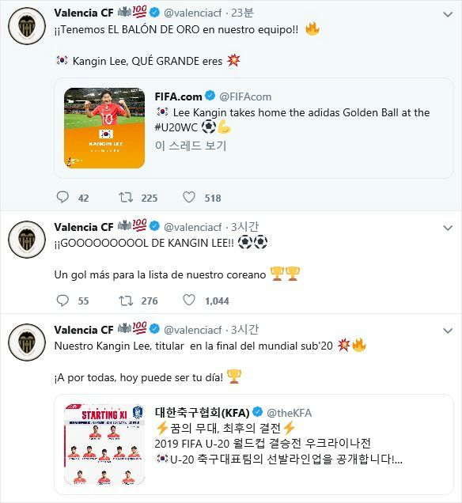Click the #U20WC hashtag
The width and height of the screenshot is (462, 503).
[176, 127]
